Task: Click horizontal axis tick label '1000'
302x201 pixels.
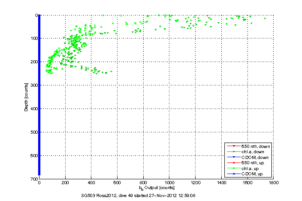Action: [169, 183]
